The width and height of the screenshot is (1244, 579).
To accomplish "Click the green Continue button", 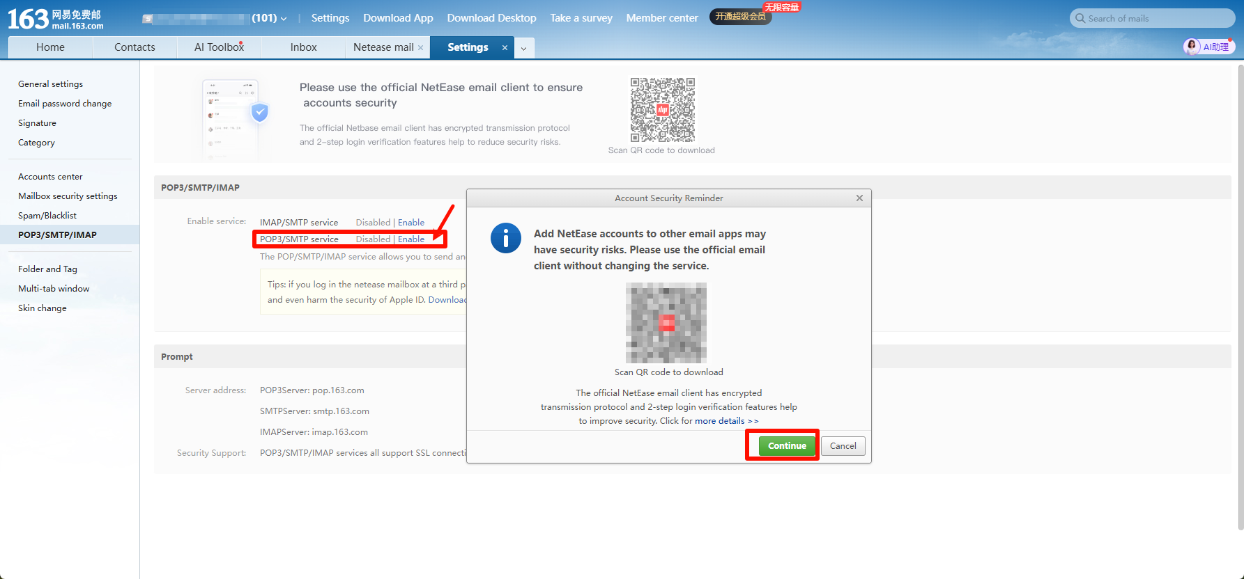I will [787, 446].
